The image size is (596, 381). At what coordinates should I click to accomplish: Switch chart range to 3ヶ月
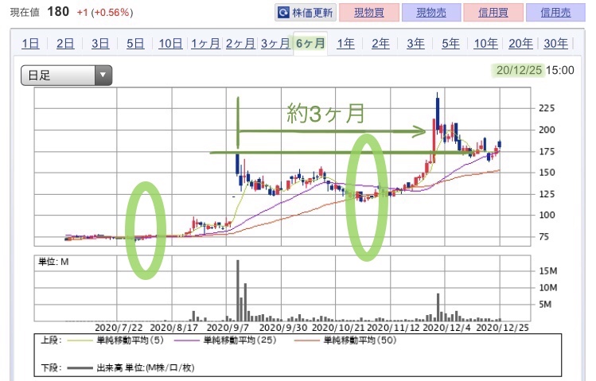coord(275,44)
